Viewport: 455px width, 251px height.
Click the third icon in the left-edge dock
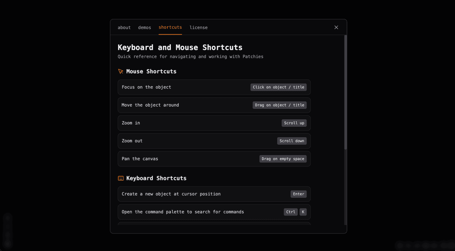tap(7, 235)
